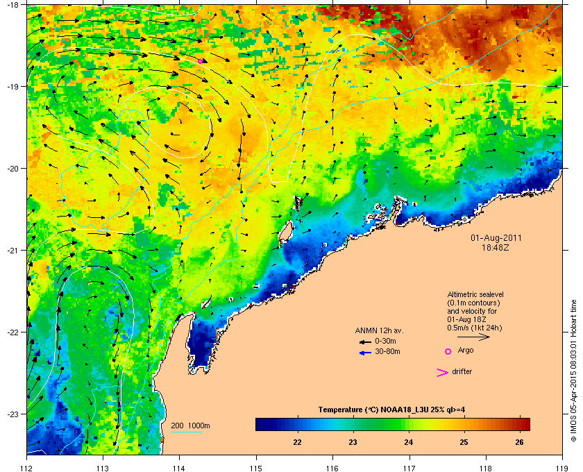The width and height of the screenshot is (583, 472).
Task: Click the '200 1000m' isobath label
Action: (190, 426)
